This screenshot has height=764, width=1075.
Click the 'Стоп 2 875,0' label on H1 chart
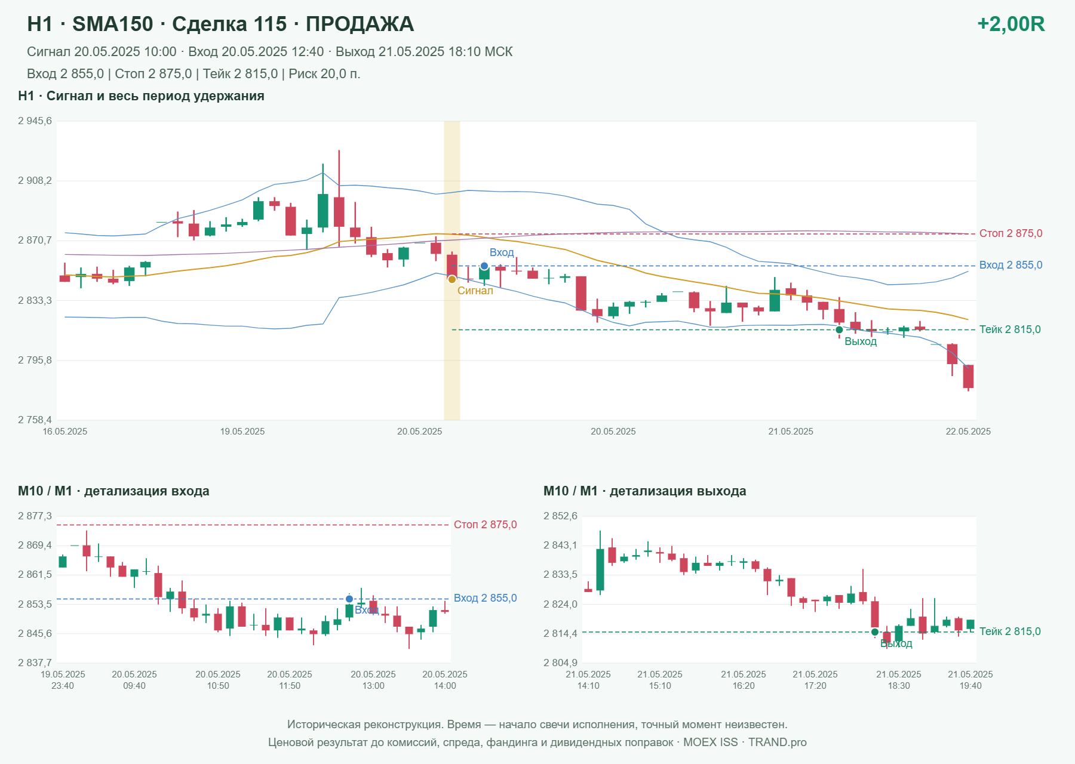click(1010, 233)
